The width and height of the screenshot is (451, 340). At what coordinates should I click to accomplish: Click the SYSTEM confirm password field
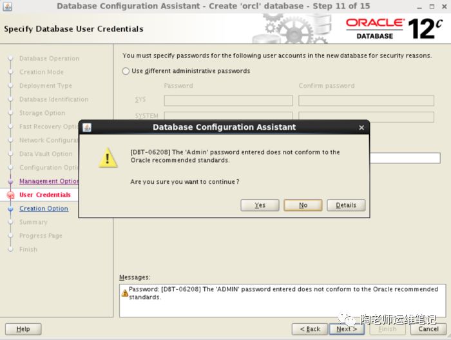366,117
